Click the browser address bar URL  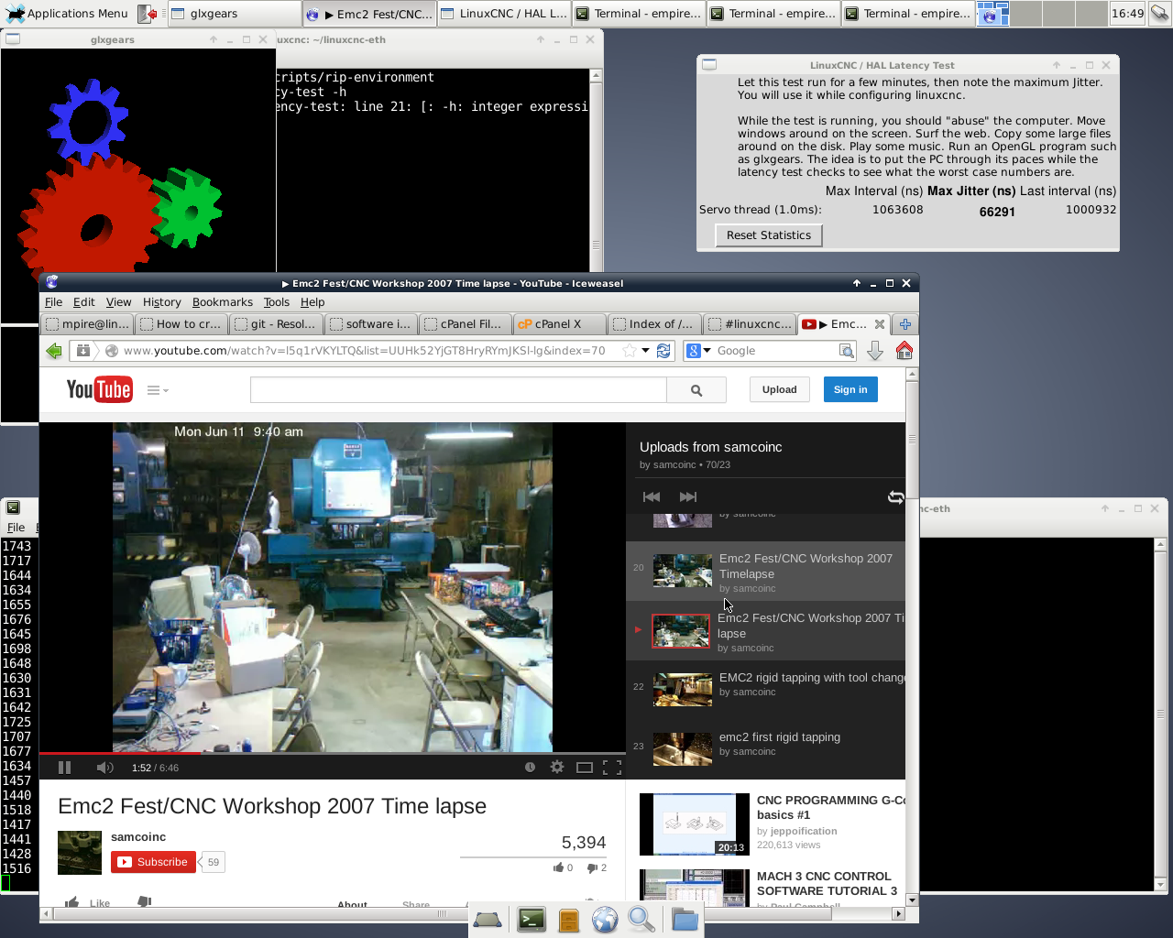(x=364, y=351)
